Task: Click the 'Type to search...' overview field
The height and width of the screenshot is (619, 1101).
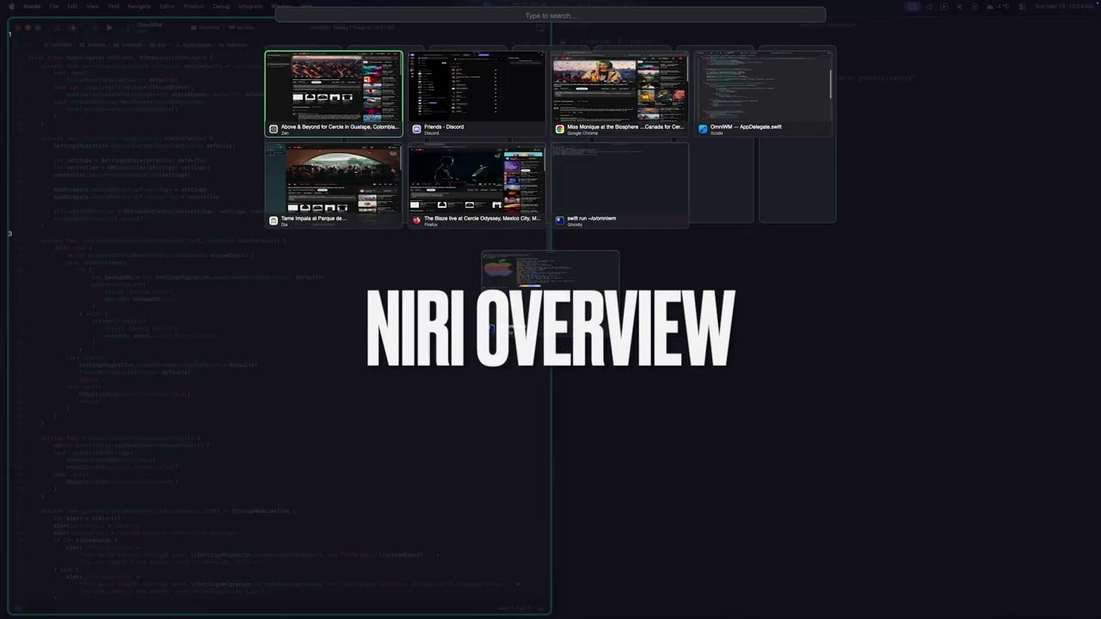Action: point(550,15)
